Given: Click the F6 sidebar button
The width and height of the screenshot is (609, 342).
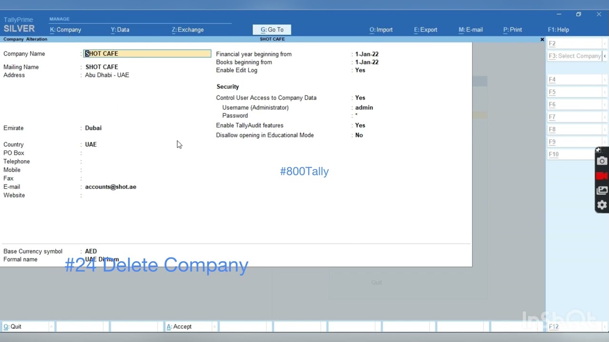Looking at the screenshot, I should coord(578,104).
